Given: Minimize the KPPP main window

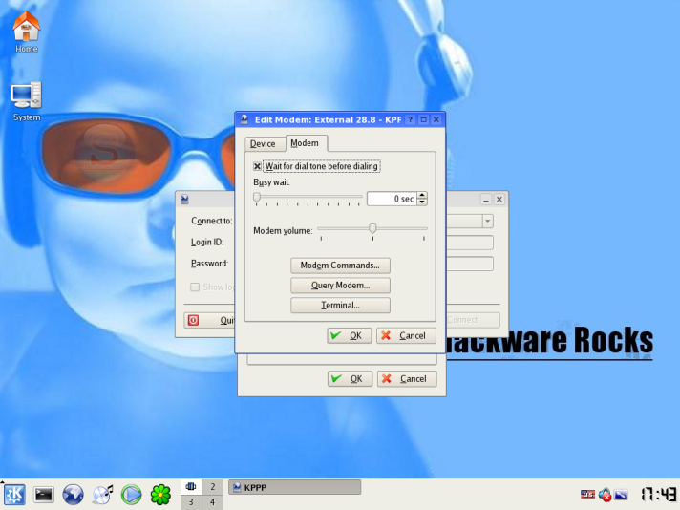Looking at the screenshot, I should [486, 200].
